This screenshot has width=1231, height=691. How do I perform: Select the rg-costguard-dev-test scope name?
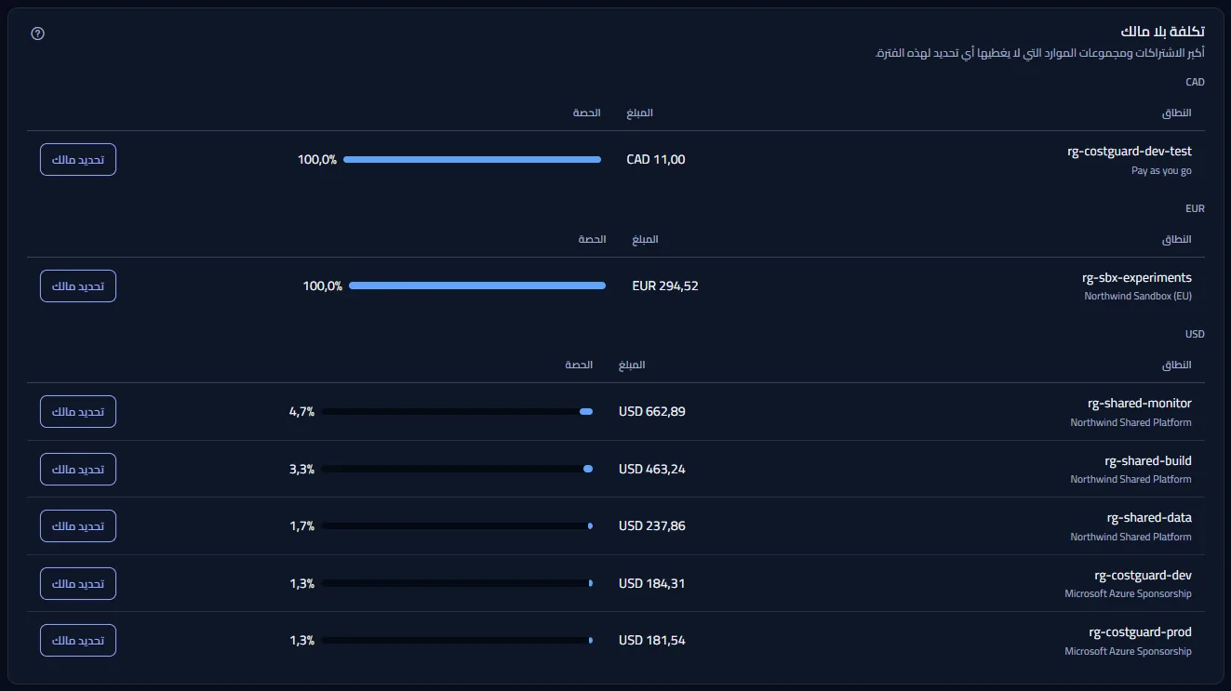[x=1130, y=151]
